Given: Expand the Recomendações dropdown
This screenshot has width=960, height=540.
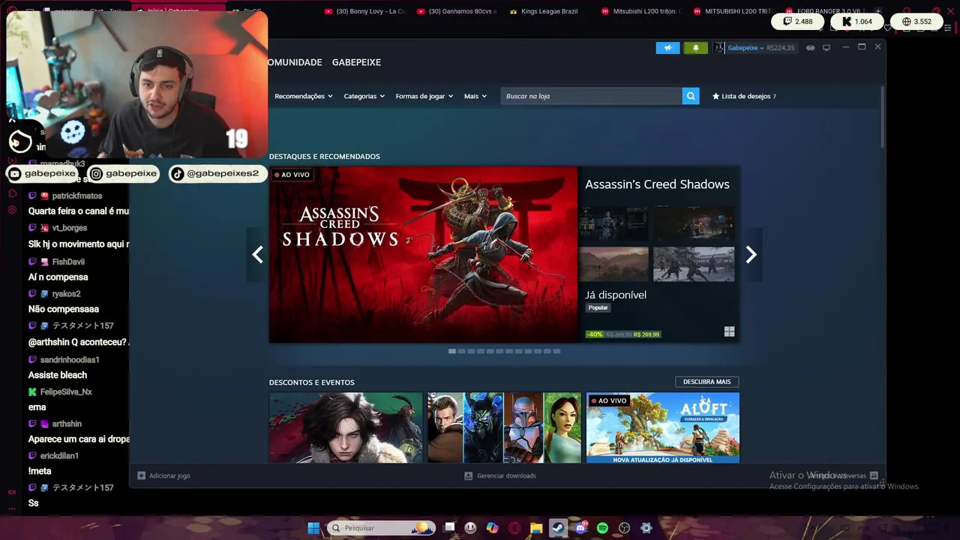Looking at the screenshot, I should pos(303,96).
